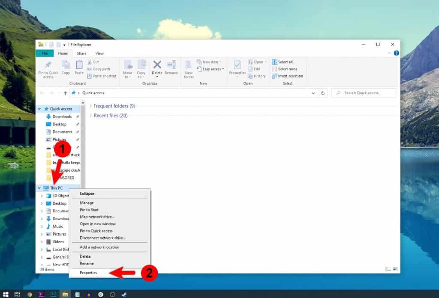
Task: Open Music under This PC
Action: click(x=58, y=226)
